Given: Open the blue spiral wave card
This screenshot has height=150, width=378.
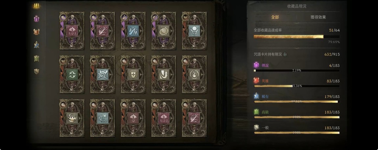Looking at the screenshot, I should [103, 74].
